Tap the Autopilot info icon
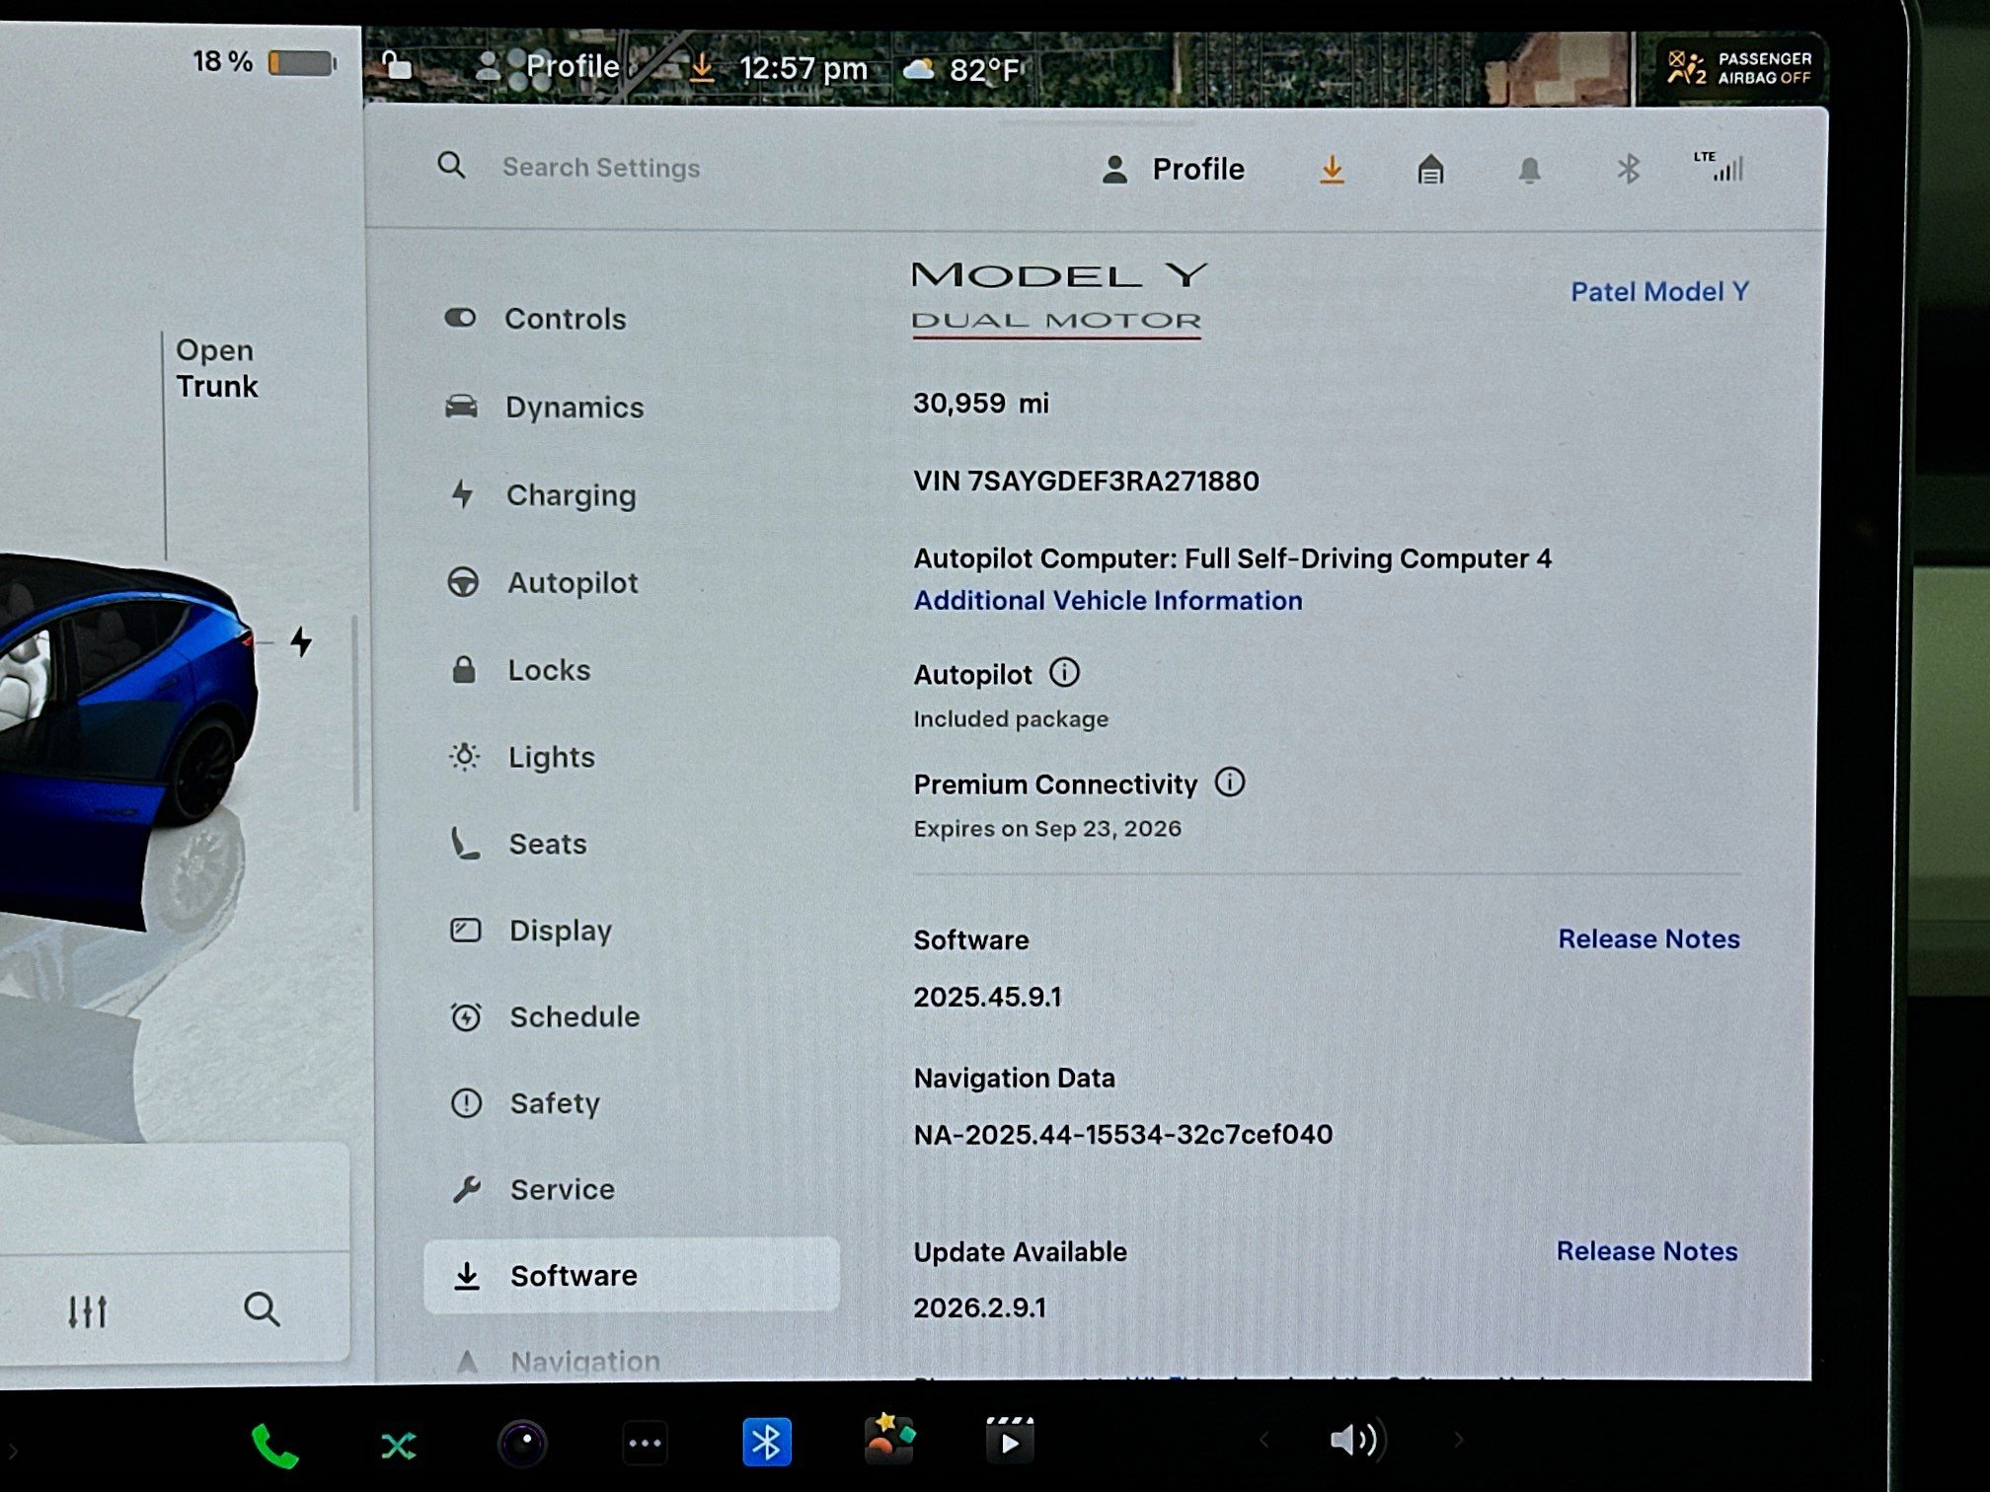Viewport: 1990px width, 1492px height. tap(1064, 673)
